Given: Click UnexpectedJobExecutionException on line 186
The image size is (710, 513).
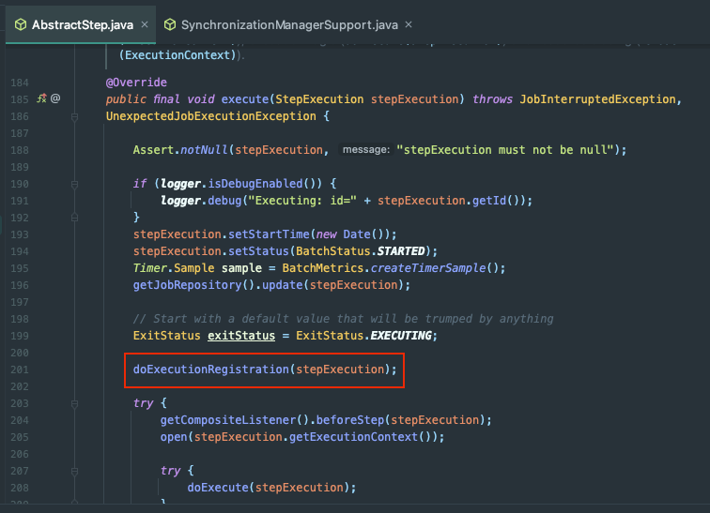Looking at the screenshot, I should pos(211,116).
